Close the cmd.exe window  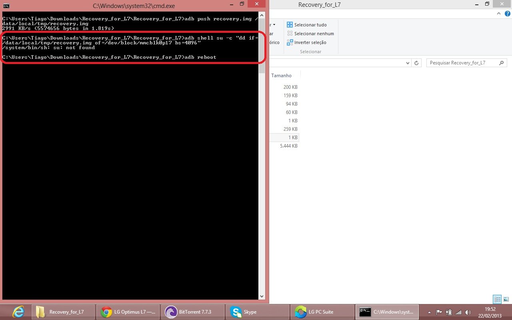tap(257, 4)
